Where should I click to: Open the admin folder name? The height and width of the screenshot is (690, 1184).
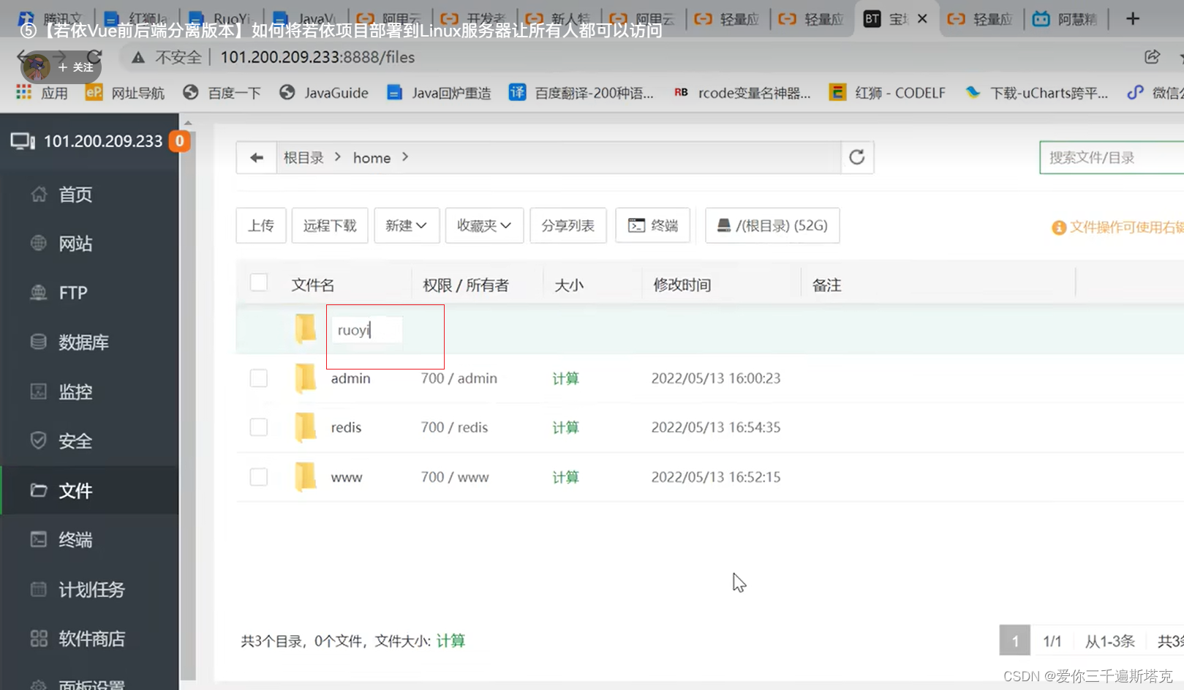pos(350,378)
